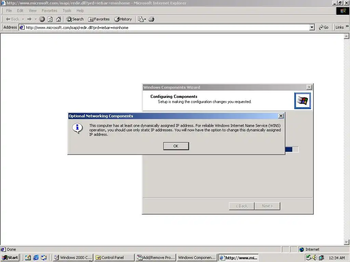350x262 pixels.
Task: Click the Back arrow in IE toolbar
Action: click(x=13, y=19)
